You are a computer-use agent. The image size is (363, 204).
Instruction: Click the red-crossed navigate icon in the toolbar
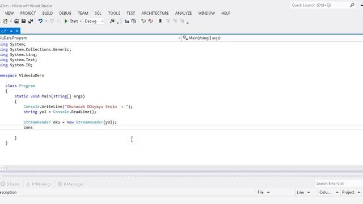coord(151,21)
